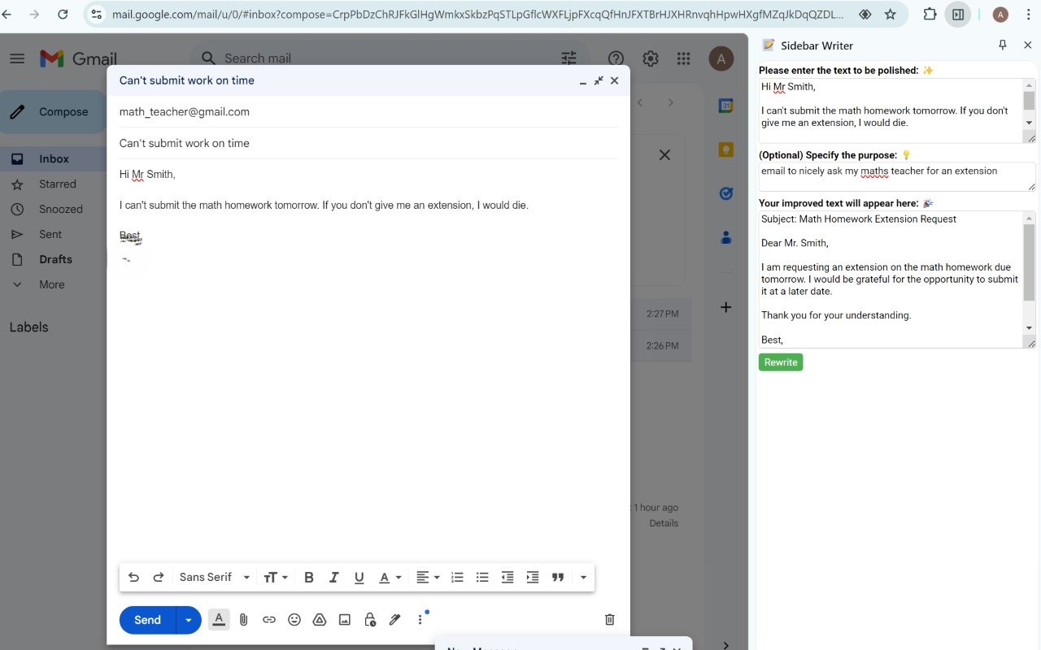1041x650 pixels.
Task: Open Google Tasks side panel
Action: point(726,193)
